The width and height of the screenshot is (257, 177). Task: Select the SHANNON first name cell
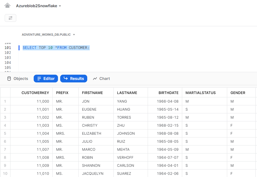tap(96, 165)
